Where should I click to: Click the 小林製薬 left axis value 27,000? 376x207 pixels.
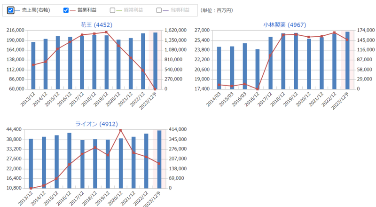point(202,30)
